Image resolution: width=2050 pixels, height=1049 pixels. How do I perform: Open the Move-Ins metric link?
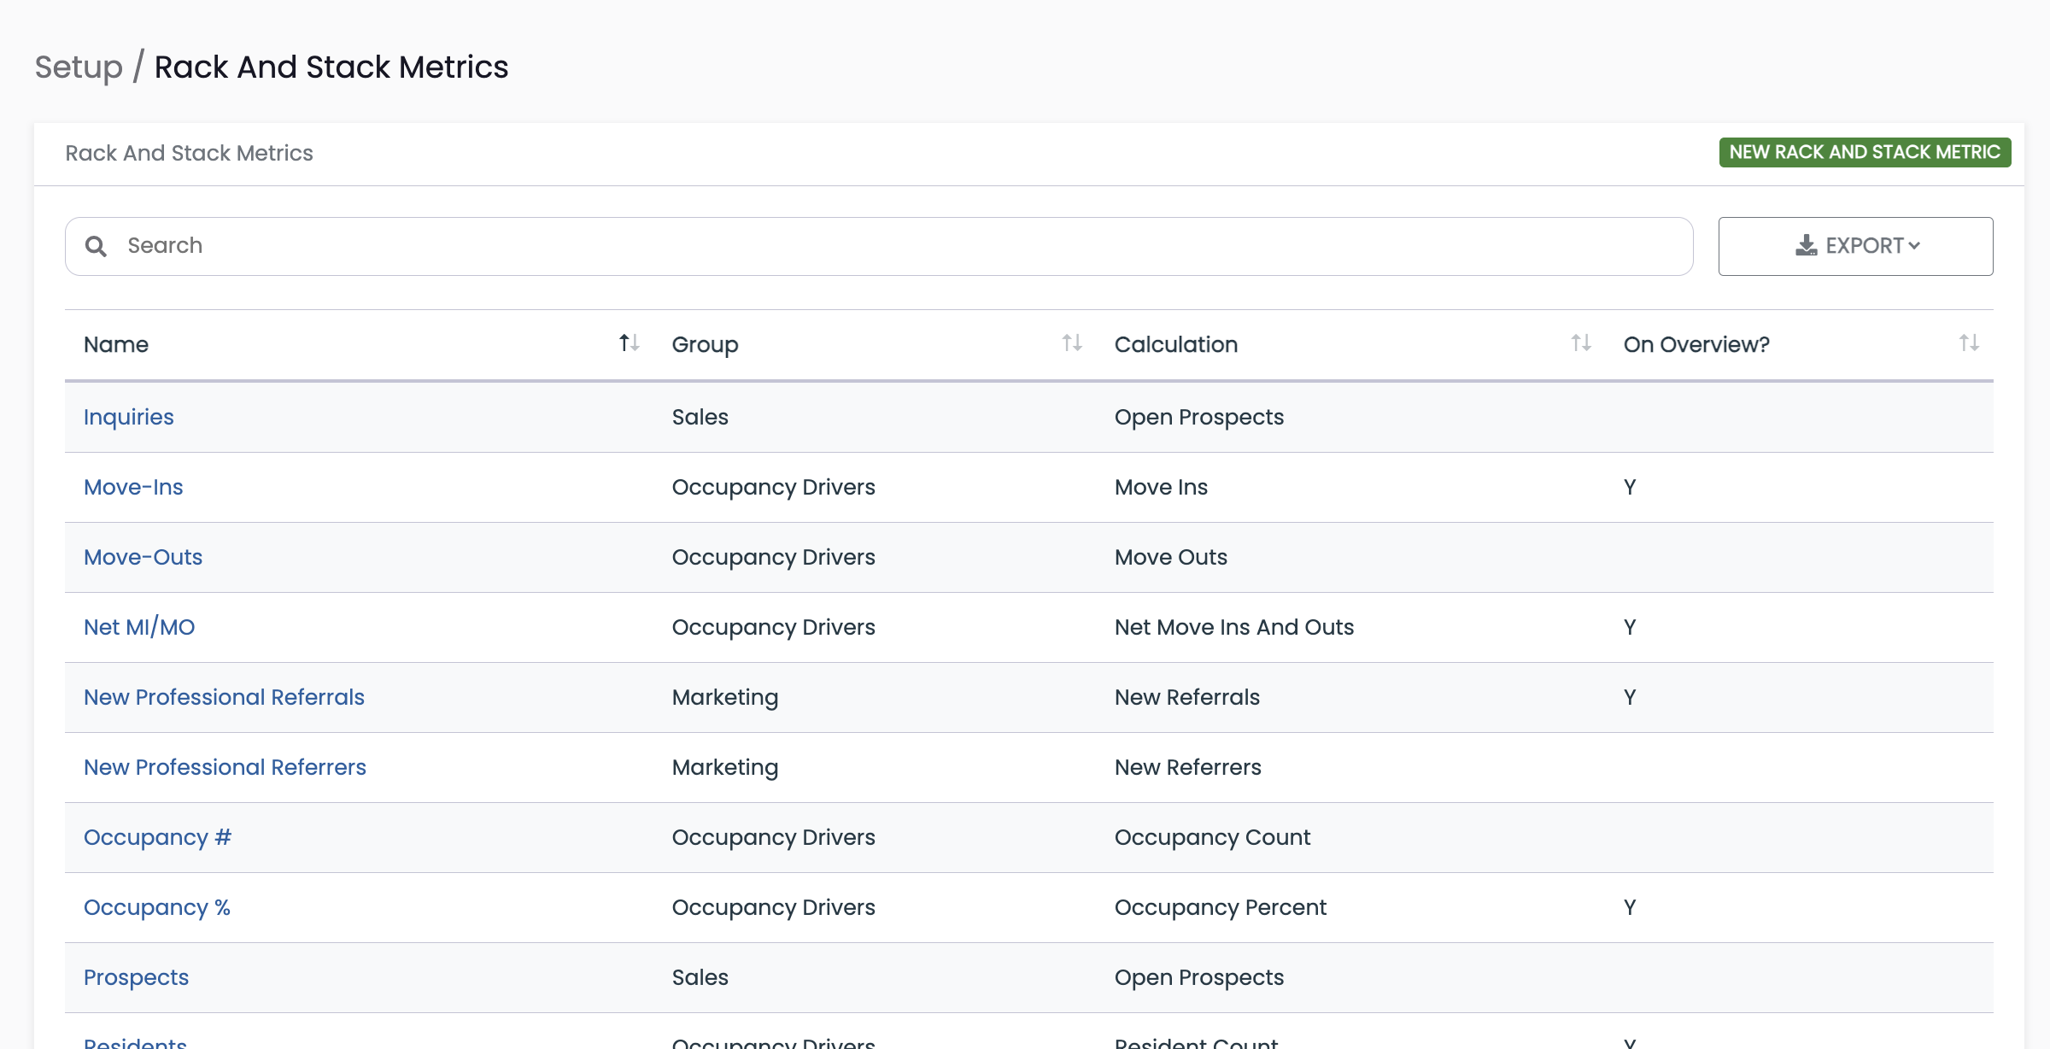click(133, 487)
